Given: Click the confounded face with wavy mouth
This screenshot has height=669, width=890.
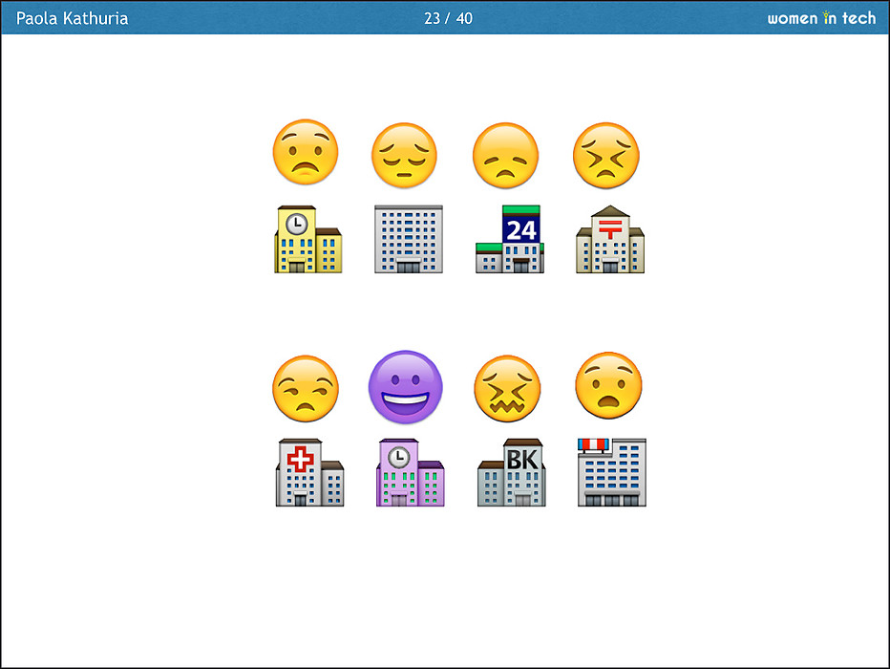Looking at the screenshot, I should [507, 389].
